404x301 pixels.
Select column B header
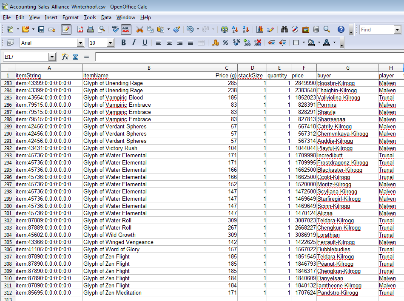149,68
